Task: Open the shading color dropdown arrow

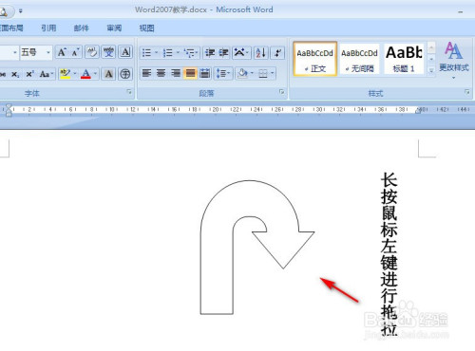Action: [252, 74]
